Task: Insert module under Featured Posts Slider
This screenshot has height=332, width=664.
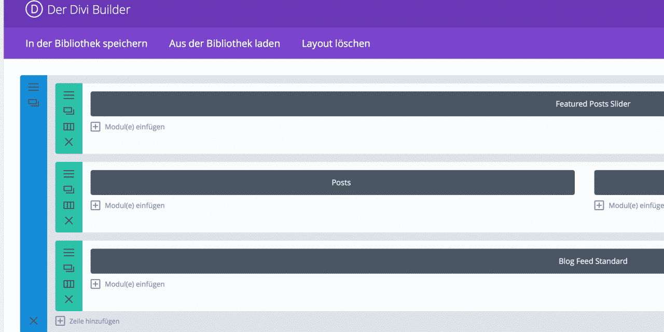Action: click(x=128, y=127)
